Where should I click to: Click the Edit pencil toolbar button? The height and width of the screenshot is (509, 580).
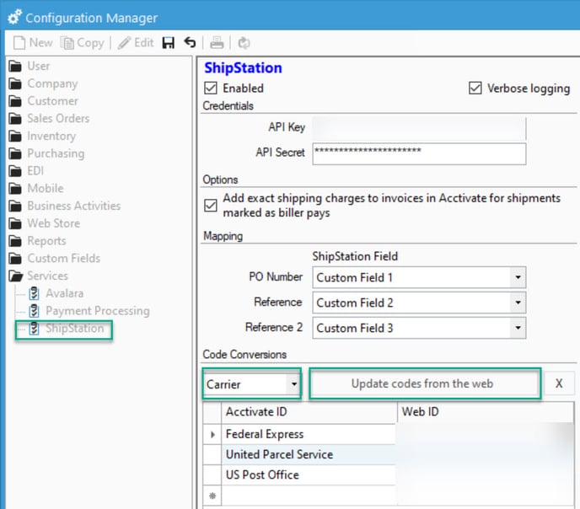136,43
